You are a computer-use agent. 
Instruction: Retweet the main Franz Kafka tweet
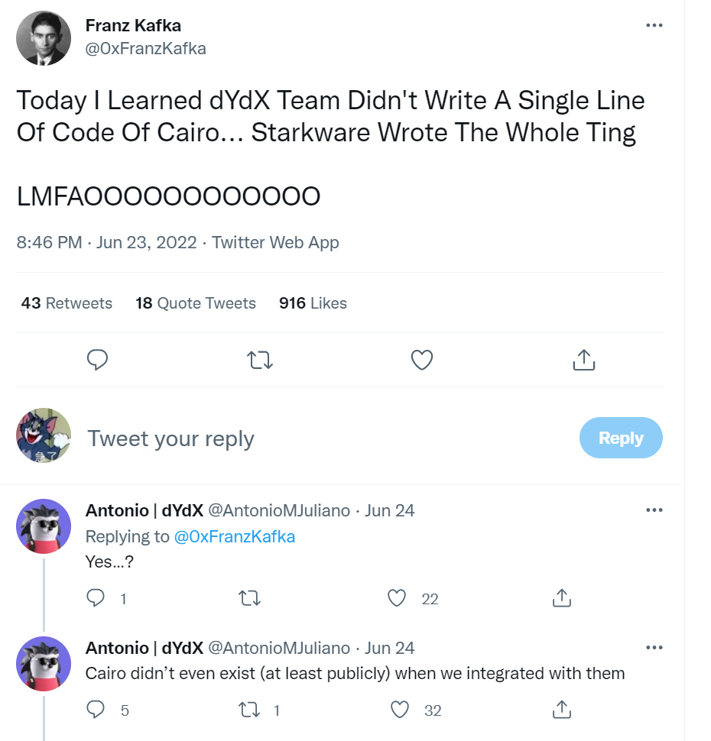coord(260,360)
